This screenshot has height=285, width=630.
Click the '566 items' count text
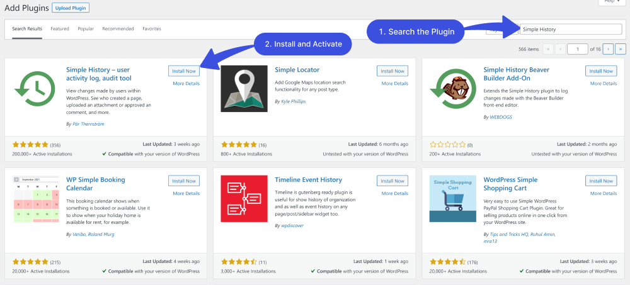[x=529, y=49]
